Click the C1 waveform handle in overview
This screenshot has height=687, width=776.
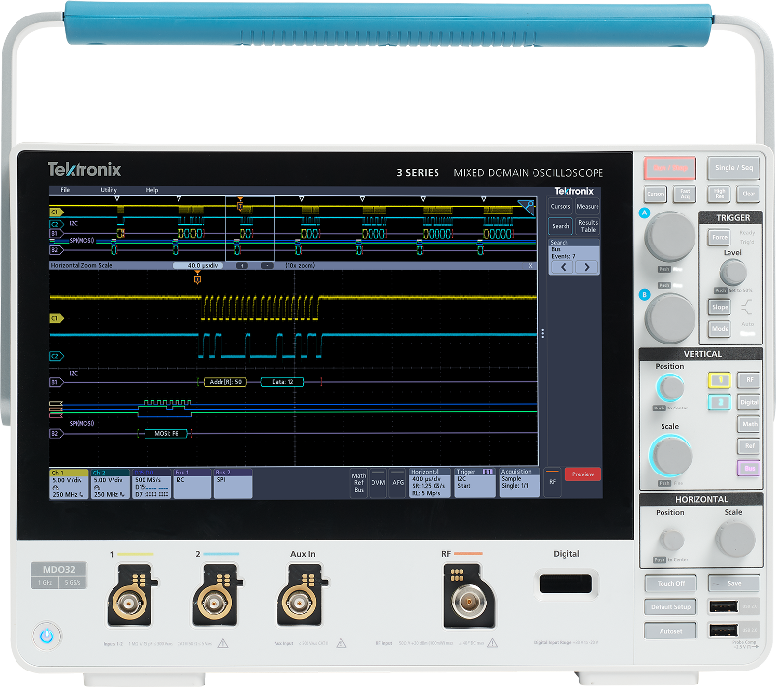(56, 212)
